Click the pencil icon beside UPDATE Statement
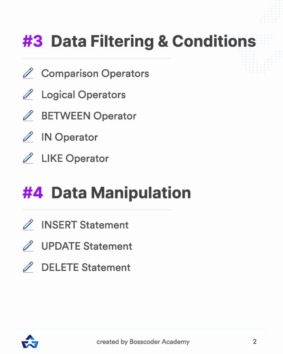Image resolution: width=283 pixels, height=354 pixels. [28, 246]
